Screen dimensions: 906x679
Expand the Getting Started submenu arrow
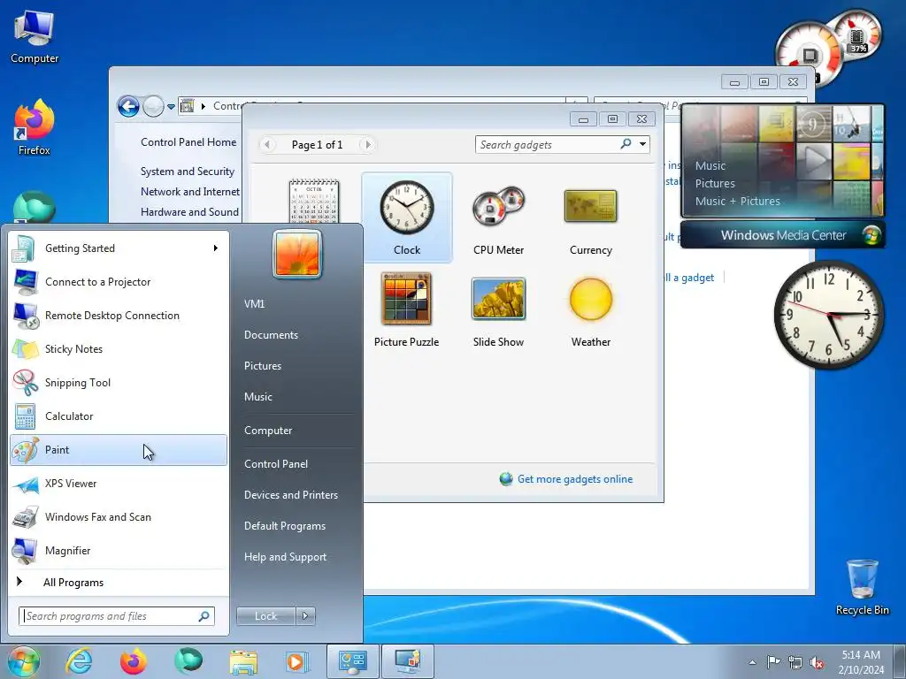coord(216,248)
